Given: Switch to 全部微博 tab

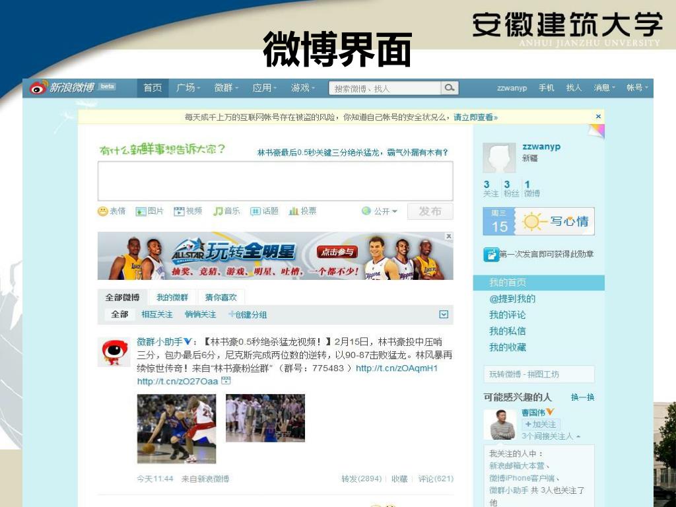Looking at the screenshot, I should (123, 298).
